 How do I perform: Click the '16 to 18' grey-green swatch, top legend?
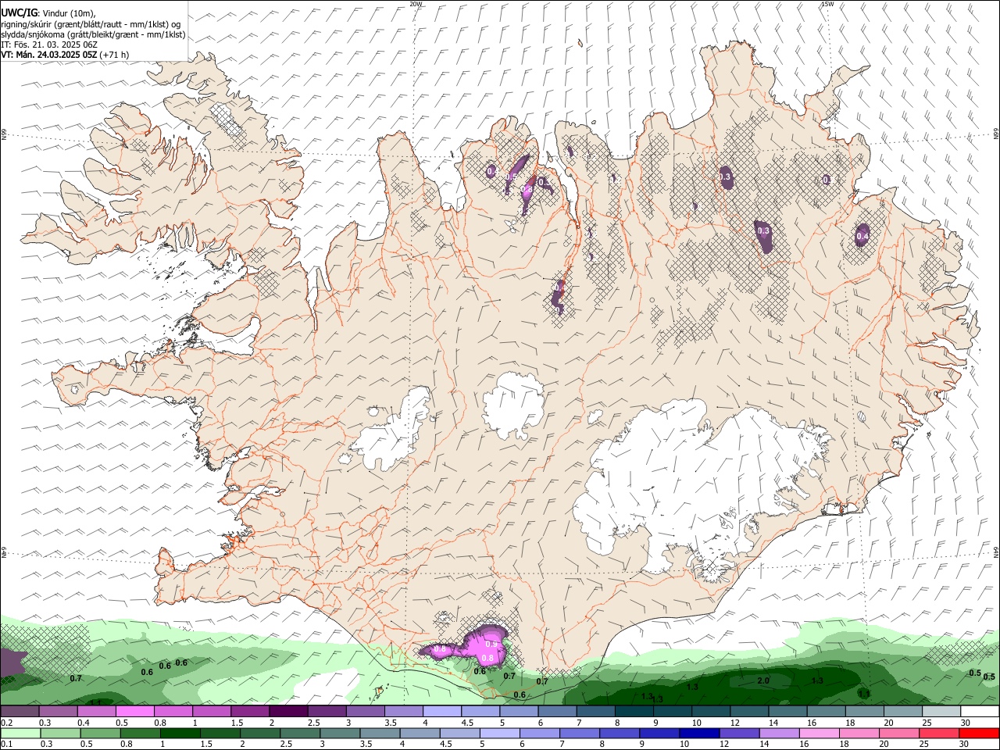(x=827, y=712)
